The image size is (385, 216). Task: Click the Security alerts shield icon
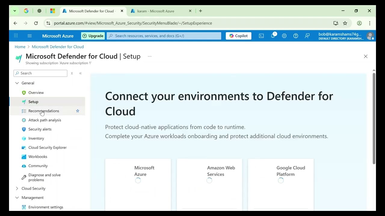point(24,129)
